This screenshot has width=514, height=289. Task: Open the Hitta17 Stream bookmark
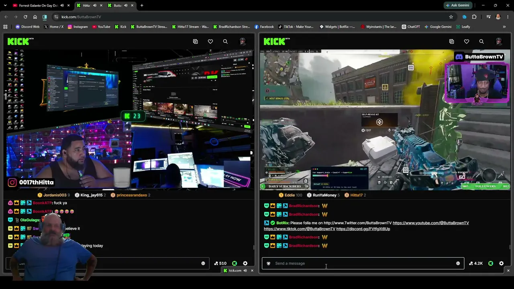click(190, 27)
